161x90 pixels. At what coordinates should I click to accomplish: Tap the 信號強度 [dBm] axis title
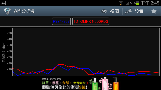4,52
